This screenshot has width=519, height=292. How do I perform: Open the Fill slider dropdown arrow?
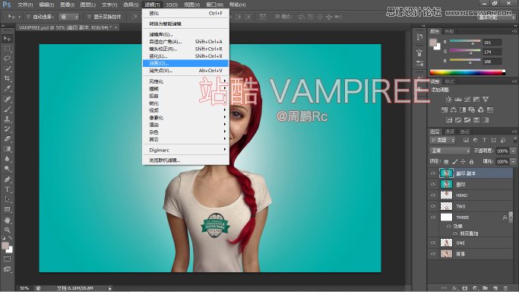[513, 161]
